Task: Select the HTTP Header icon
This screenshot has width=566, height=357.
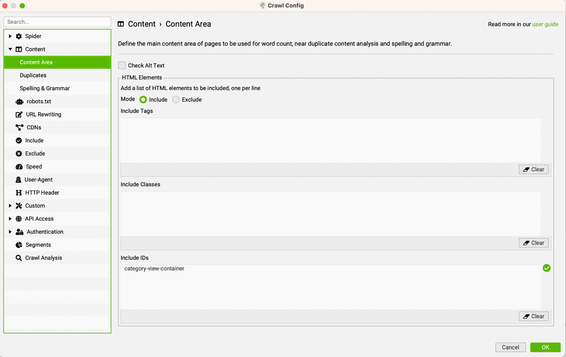Action: click(18, 192)
